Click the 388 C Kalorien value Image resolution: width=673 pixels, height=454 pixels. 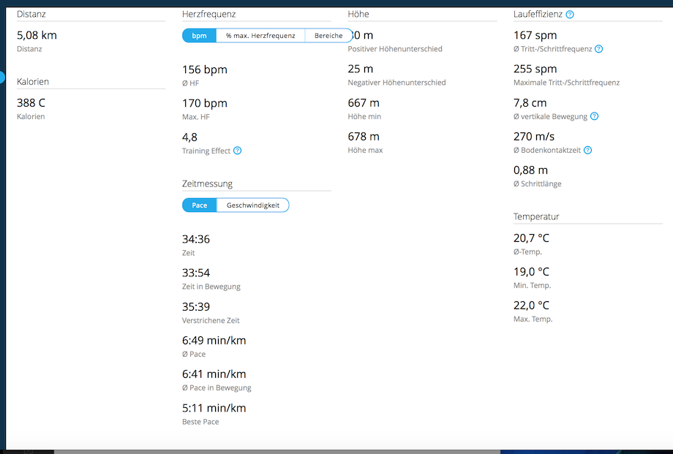pyautogui.click(x=31, y=103)
